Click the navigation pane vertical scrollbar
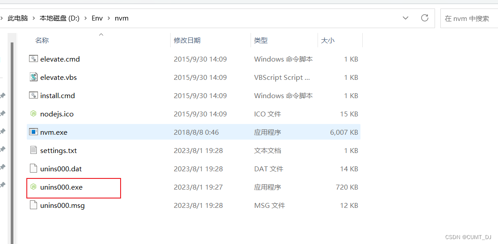 (x=12, y=143)
